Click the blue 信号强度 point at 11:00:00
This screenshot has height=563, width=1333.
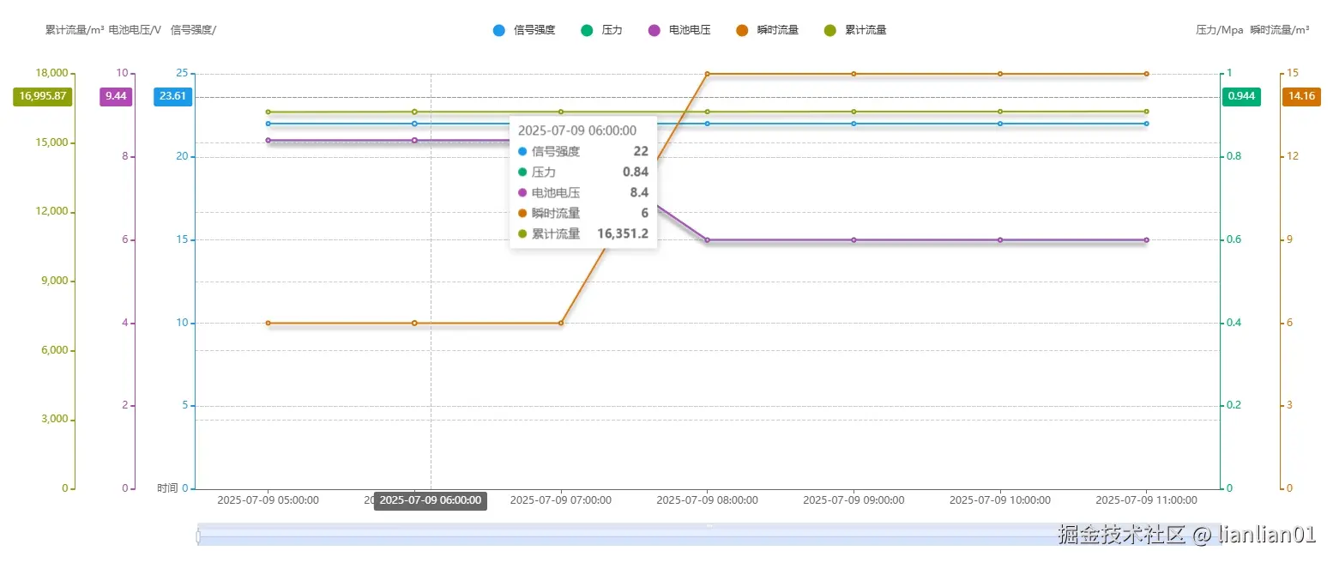point(1146,124)
